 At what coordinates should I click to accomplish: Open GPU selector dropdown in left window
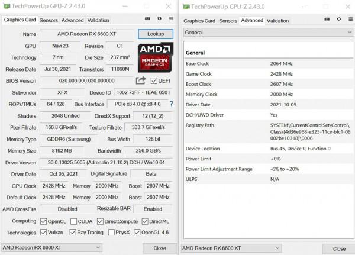[51, 248]
